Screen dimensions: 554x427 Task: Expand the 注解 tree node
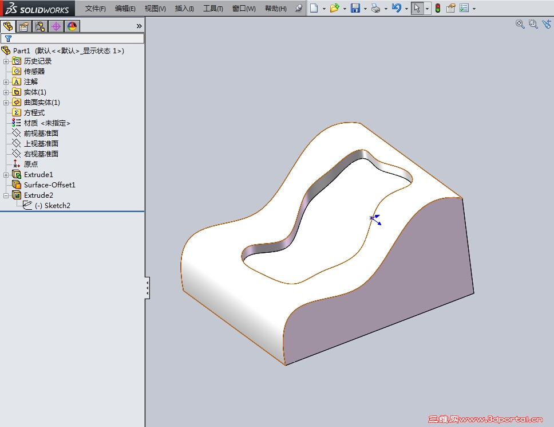click(6, 82)
